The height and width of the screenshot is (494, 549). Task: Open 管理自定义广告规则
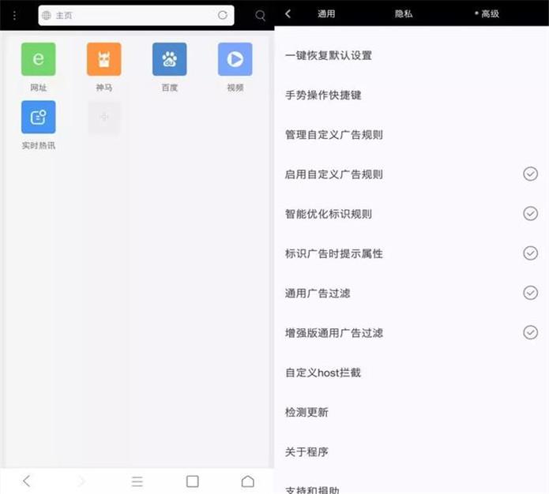click(x=333, y=135)
